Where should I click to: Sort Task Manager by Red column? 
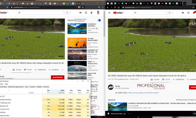(x=77, y=92)
